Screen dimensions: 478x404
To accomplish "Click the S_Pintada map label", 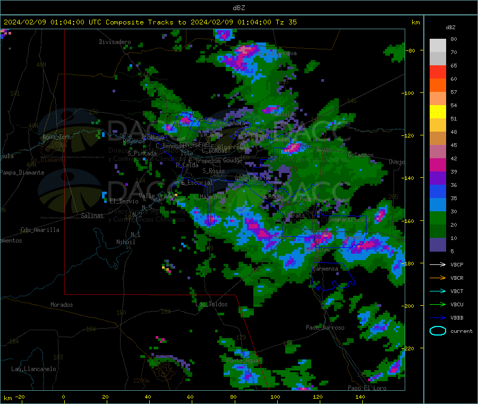I will [x=142, y=153].
